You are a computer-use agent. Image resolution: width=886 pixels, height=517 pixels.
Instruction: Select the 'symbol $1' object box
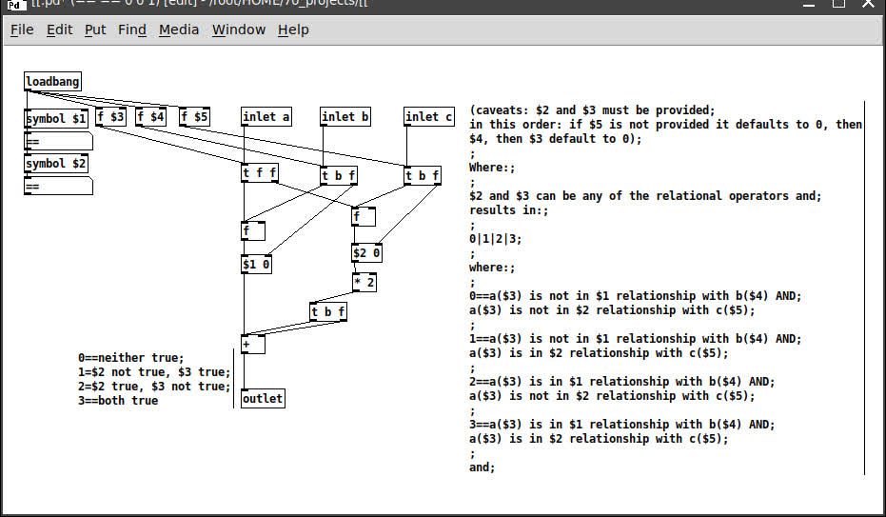(56, 119)
